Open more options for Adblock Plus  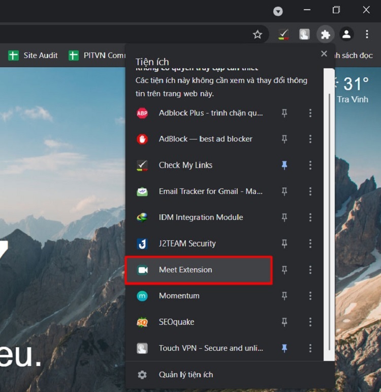click(310, 113)
